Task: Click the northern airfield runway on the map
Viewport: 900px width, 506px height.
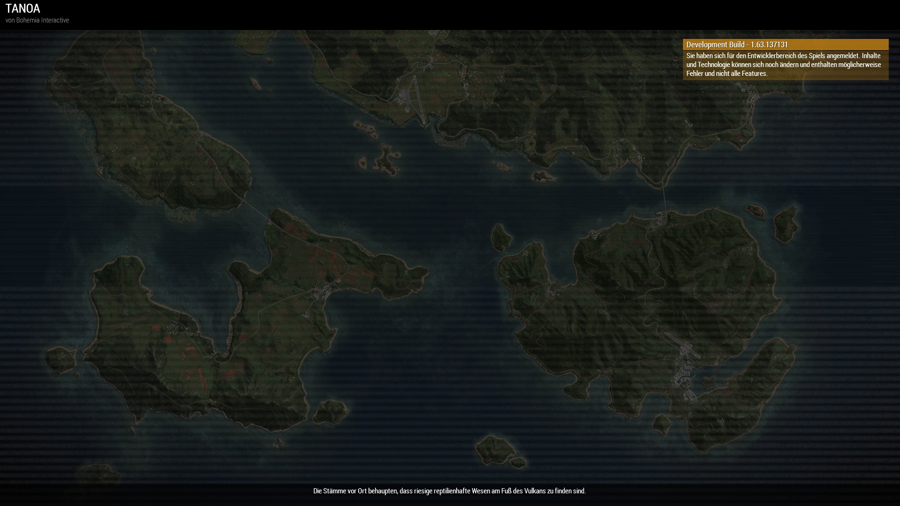Action: 419,99
